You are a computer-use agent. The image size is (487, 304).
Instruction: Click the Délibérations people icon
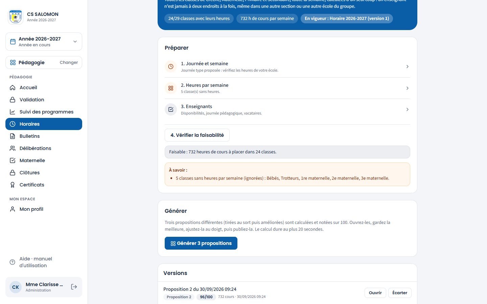13,148
